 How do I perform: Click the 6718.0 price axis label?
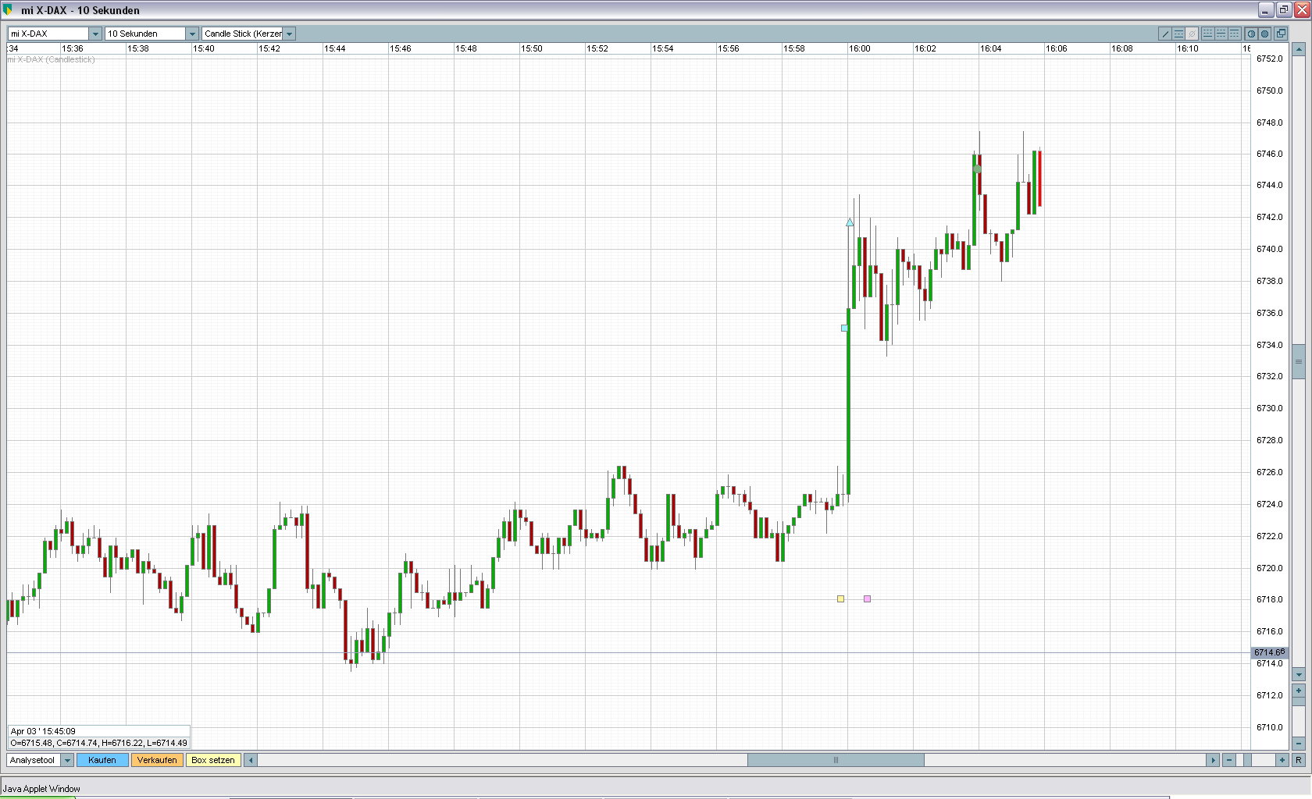coord(1269,599)
